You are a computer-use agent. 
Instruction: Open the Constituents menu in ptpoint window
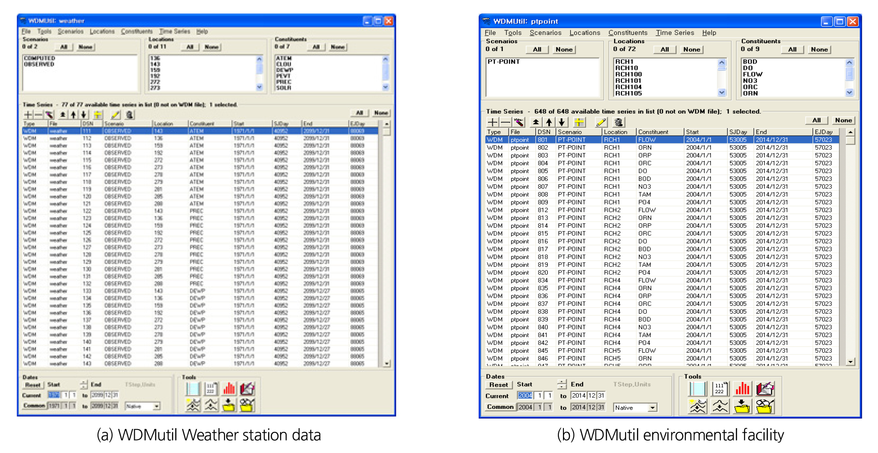click(627, 33)
